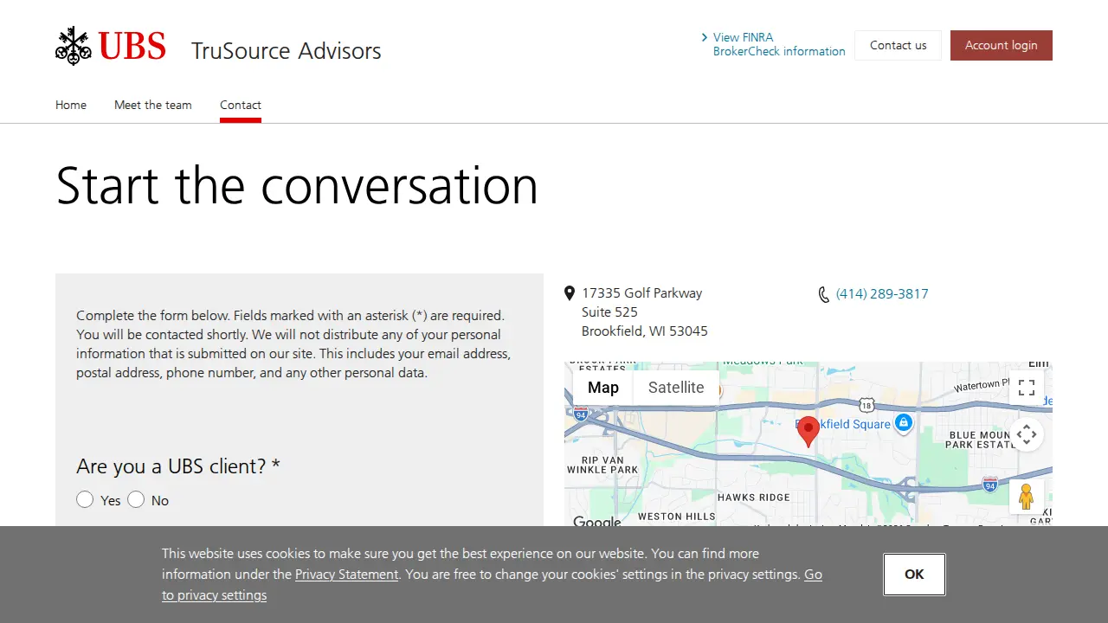Open View FINRA BrokerCheck information link
The height and width of the screenshot is (623, 1108).
click(779, 44)
